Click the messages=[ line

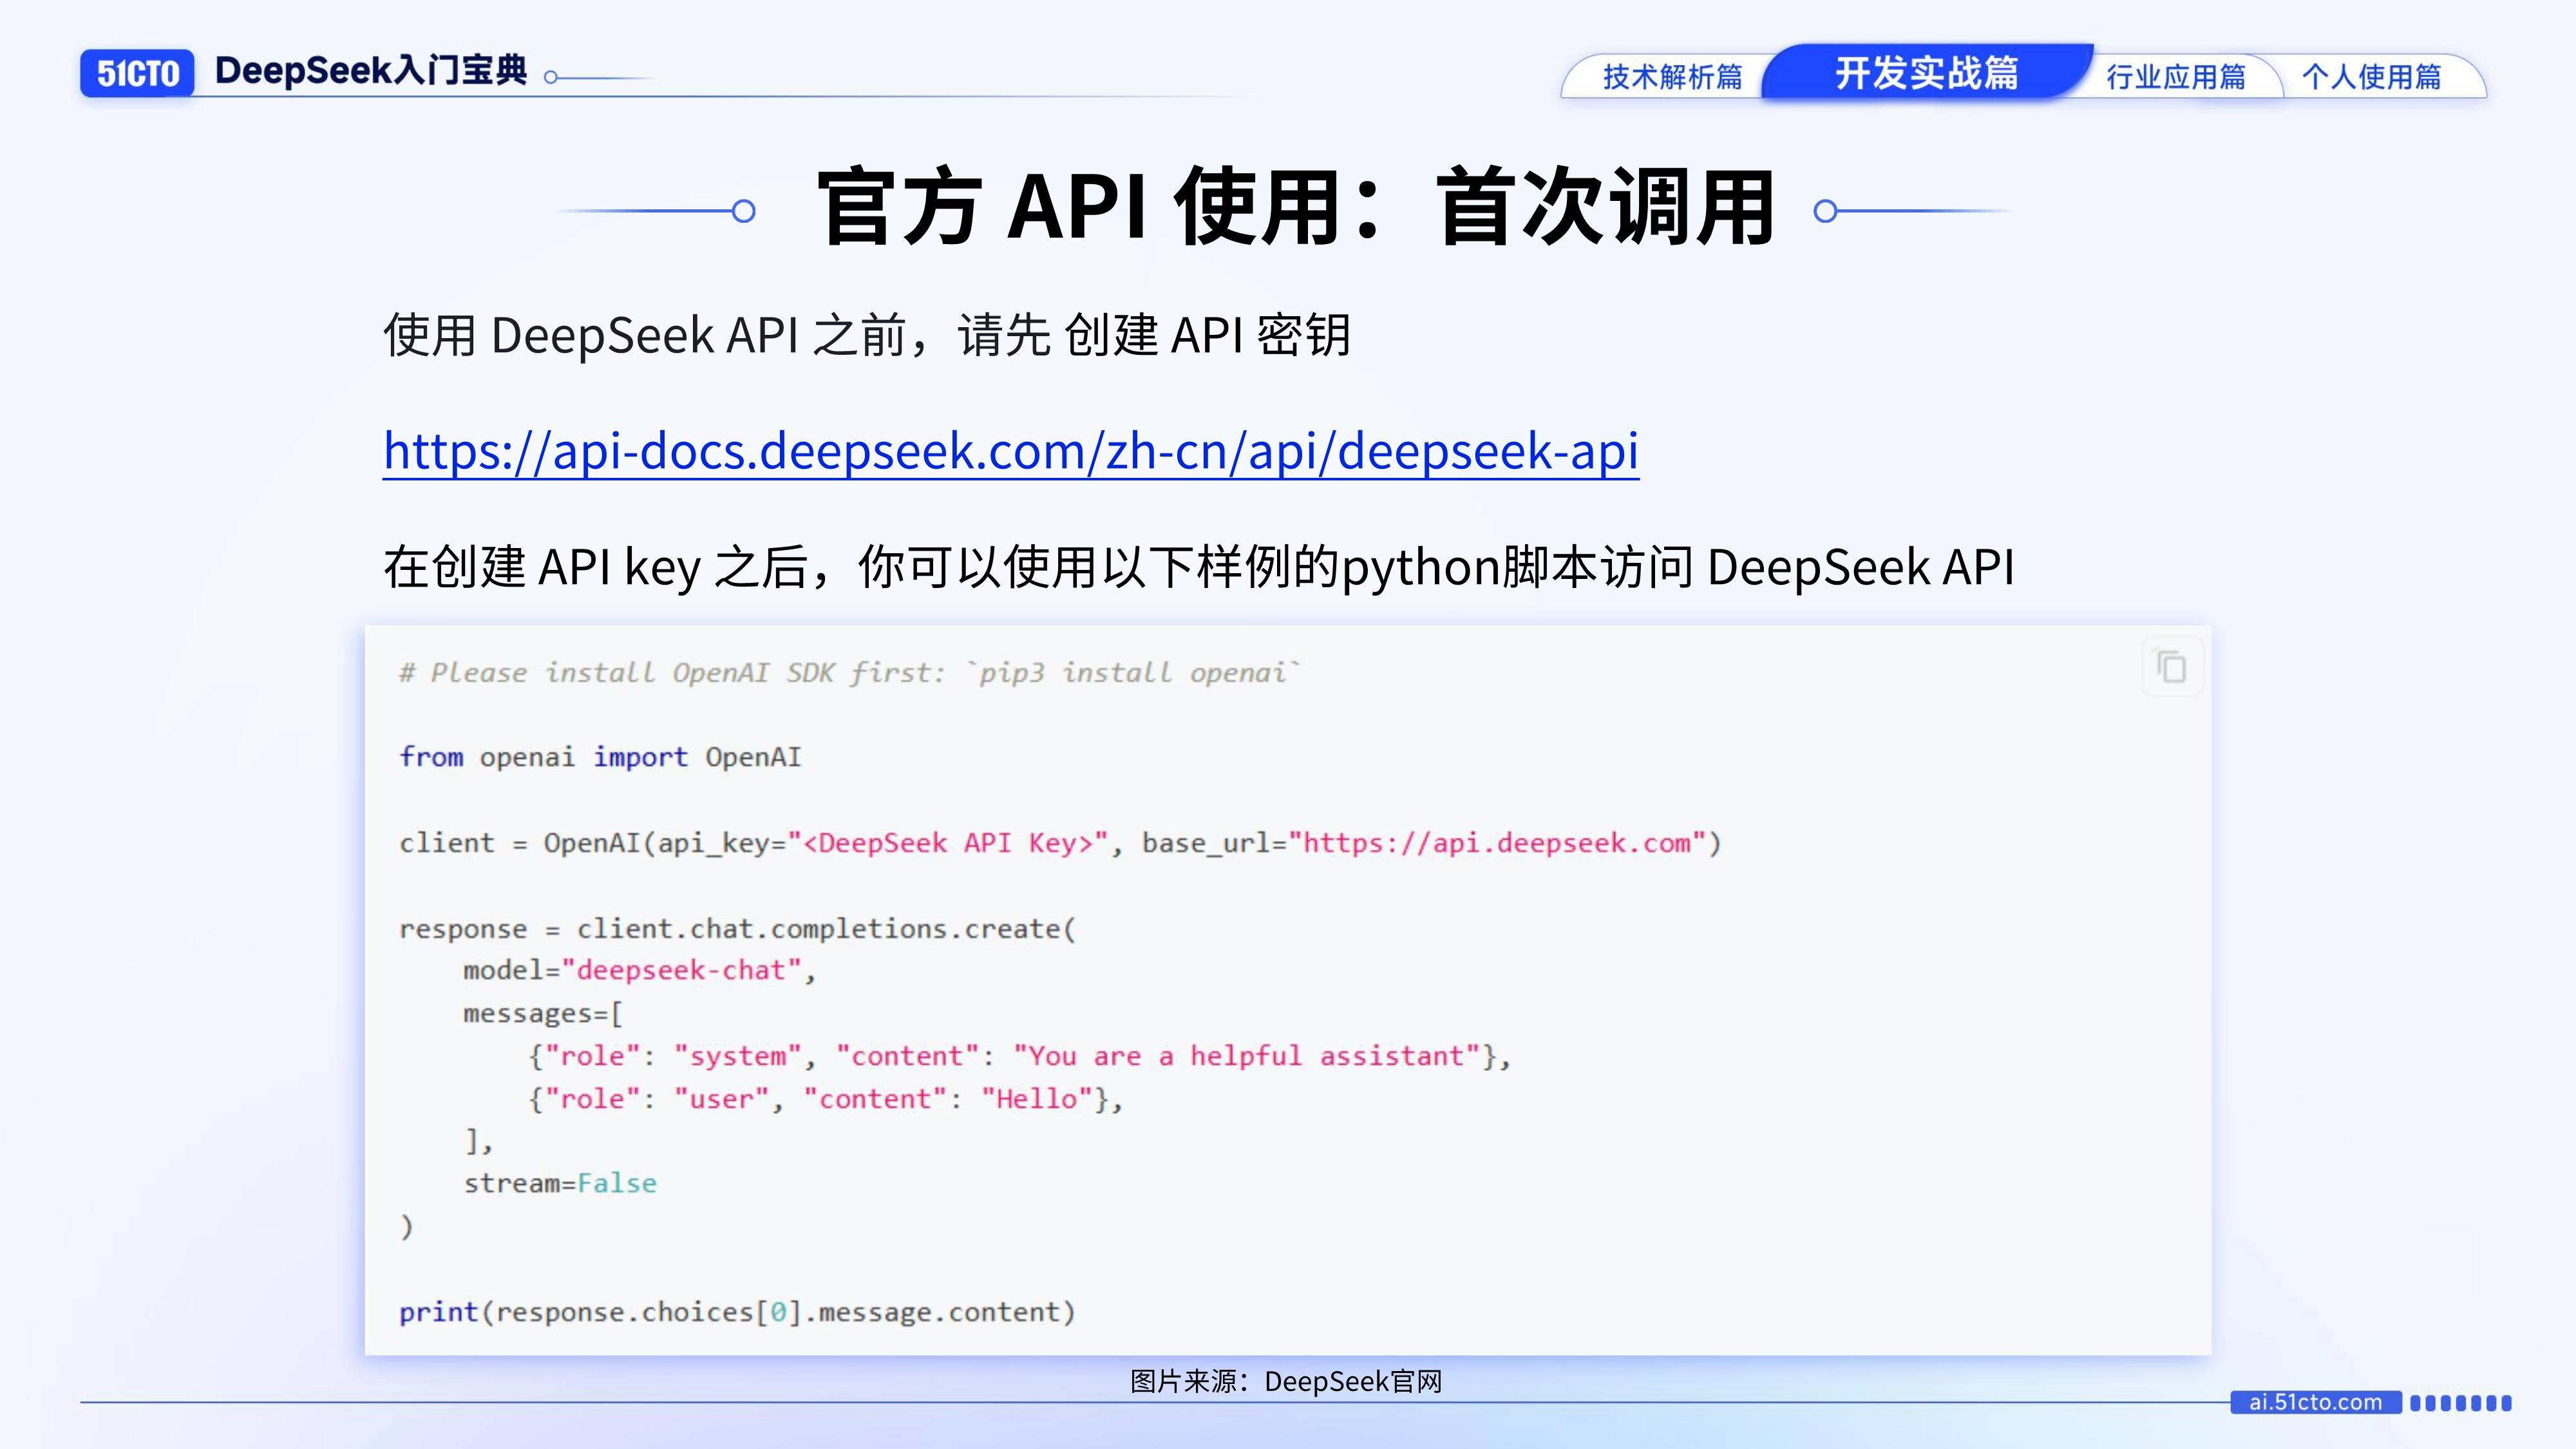pyautogui.click(x=543, y=1014)
